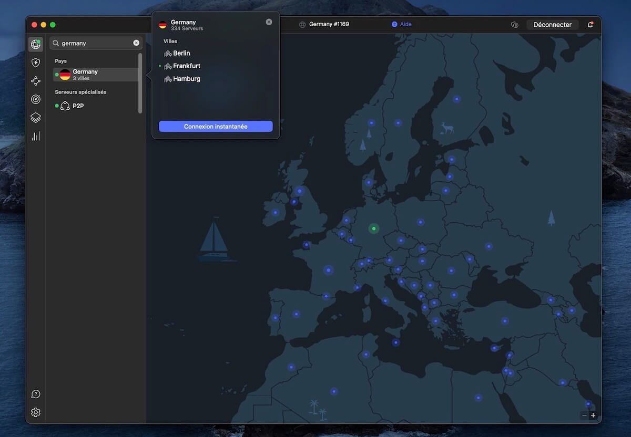Image resolution: width=631 pixels, height=437 pixels.
Task: Click the Déconnecter button
Action: pos(552,25)
